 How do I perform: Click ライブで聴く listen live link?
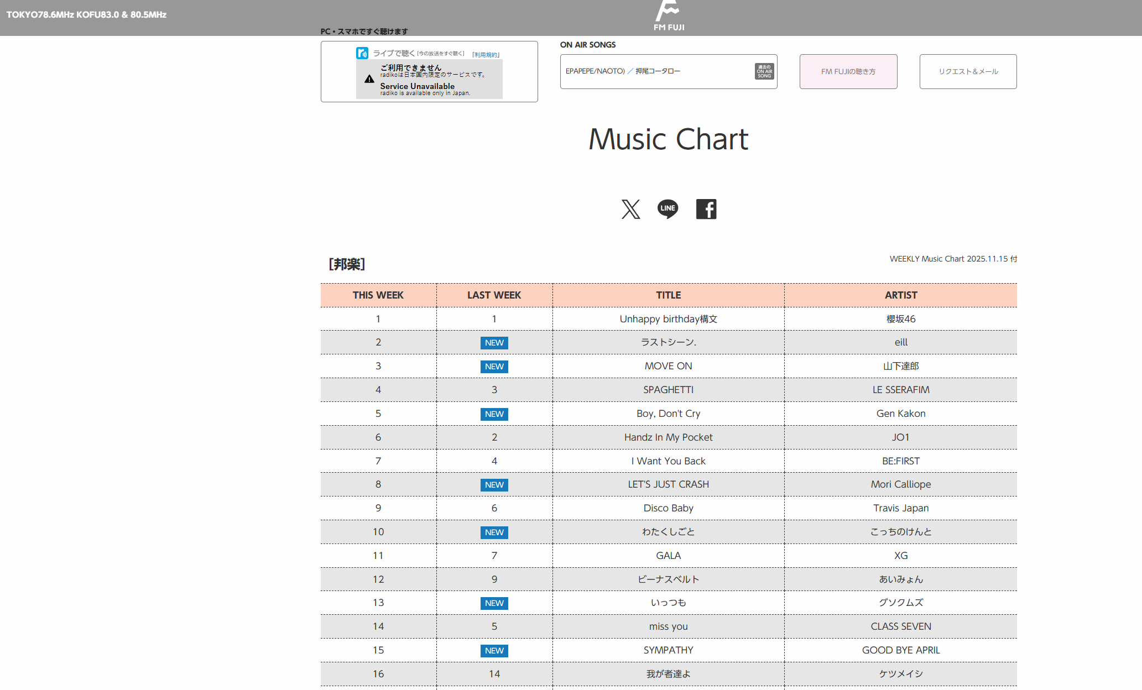pyautogui.click(x=394, y=53)
